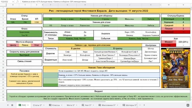Image resolution: width=192 pixels, height=108 pixels.
Task: Expand the Хил 5* tab dropdown arrow
Action: point(93,105)
